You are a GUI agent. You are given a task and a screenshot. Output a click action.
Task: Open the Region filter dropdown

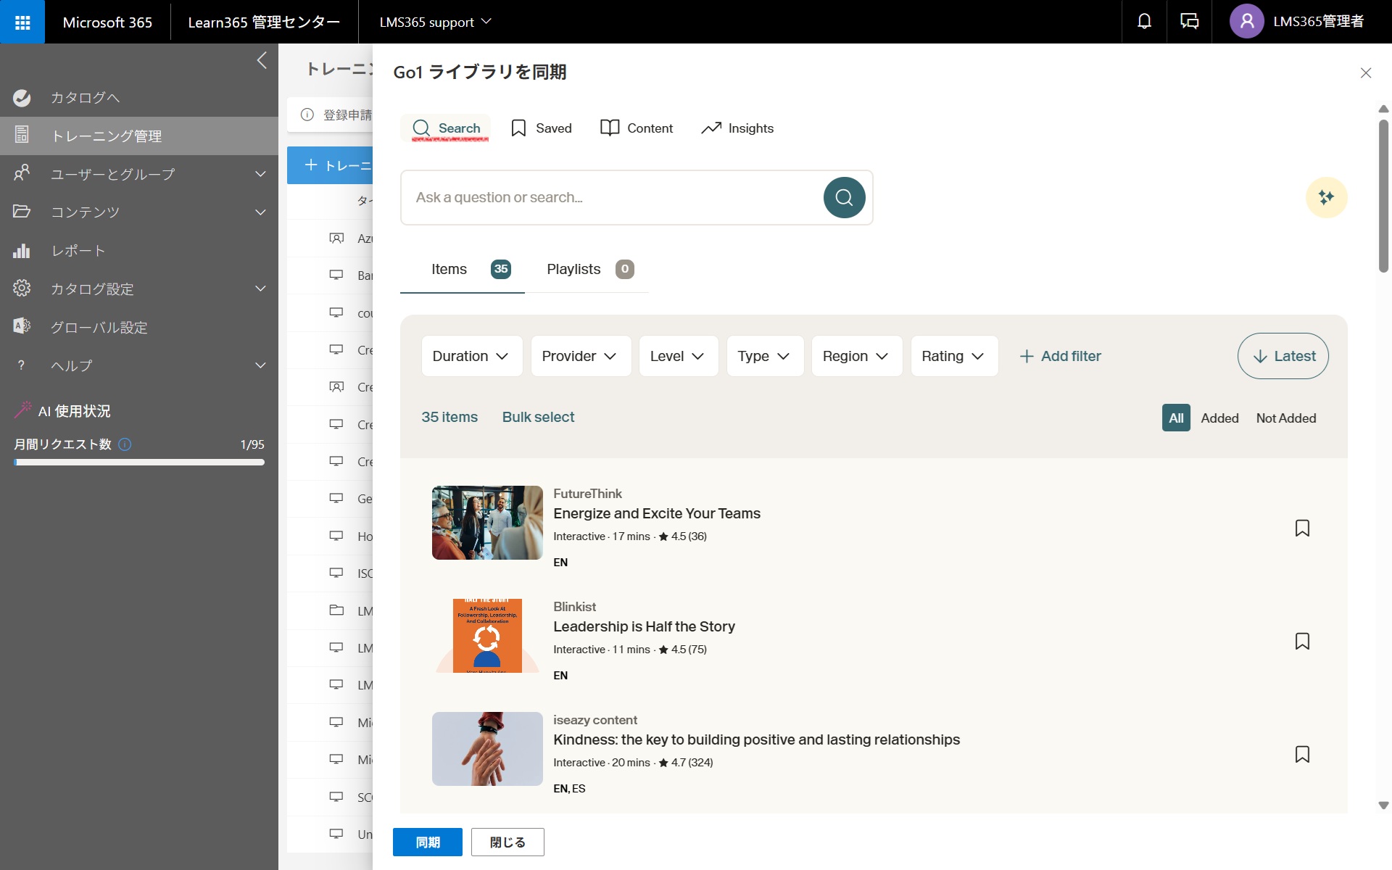[857, 356]
